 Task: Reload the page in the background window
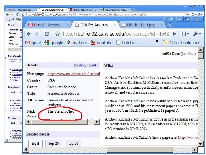(17, 15)
